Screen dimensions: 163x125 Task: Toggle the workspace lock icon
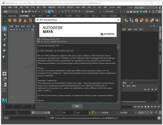[x=160, y=8]
